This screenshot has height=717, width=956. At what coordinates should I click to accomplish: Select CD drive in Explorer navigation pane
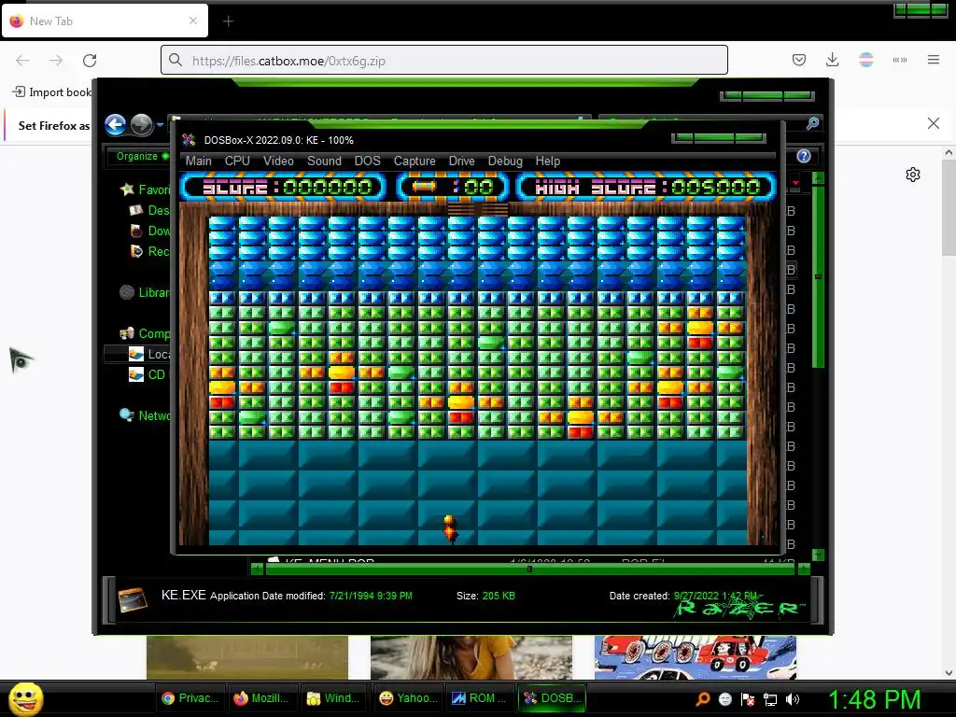point(147,374)
